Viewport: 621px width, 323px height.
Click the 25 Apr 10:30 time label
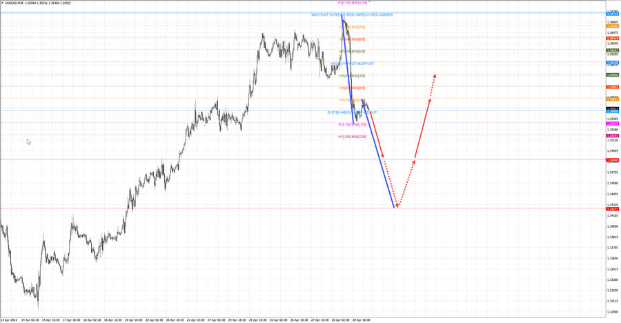(x=257, y=320)
